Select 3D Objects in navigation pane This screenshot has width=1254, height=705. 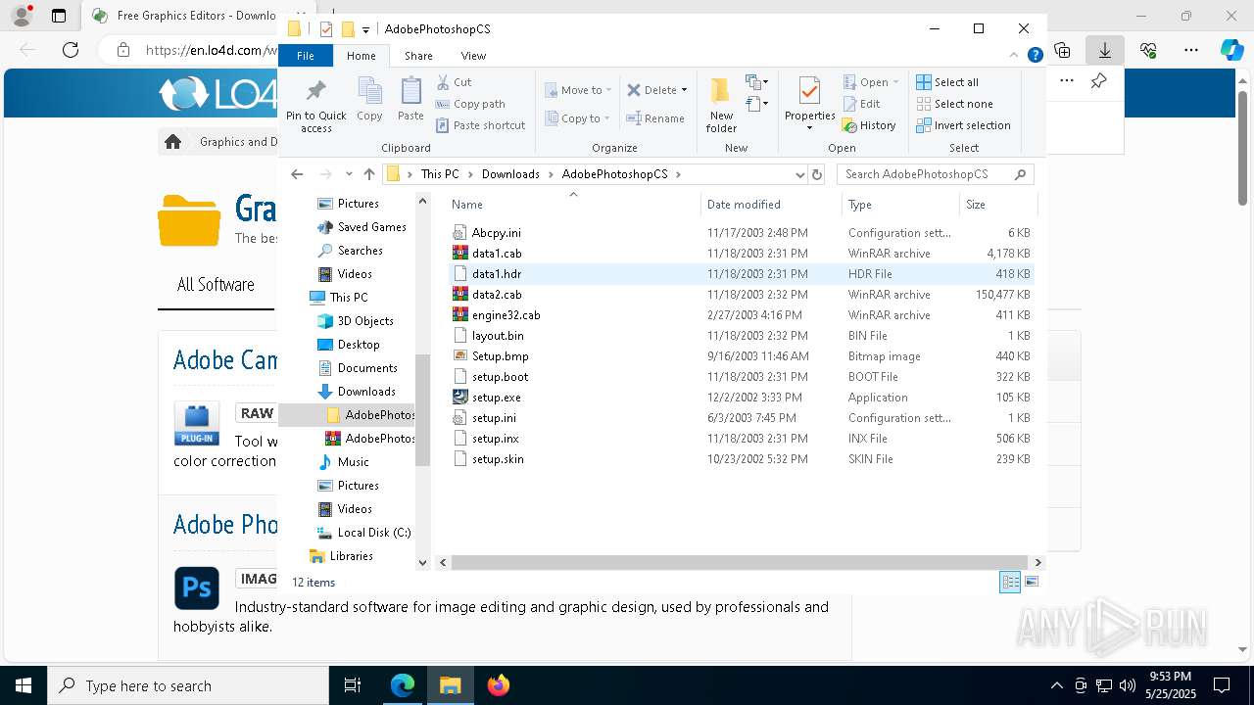pyautogui.click(x=365, y=321)
